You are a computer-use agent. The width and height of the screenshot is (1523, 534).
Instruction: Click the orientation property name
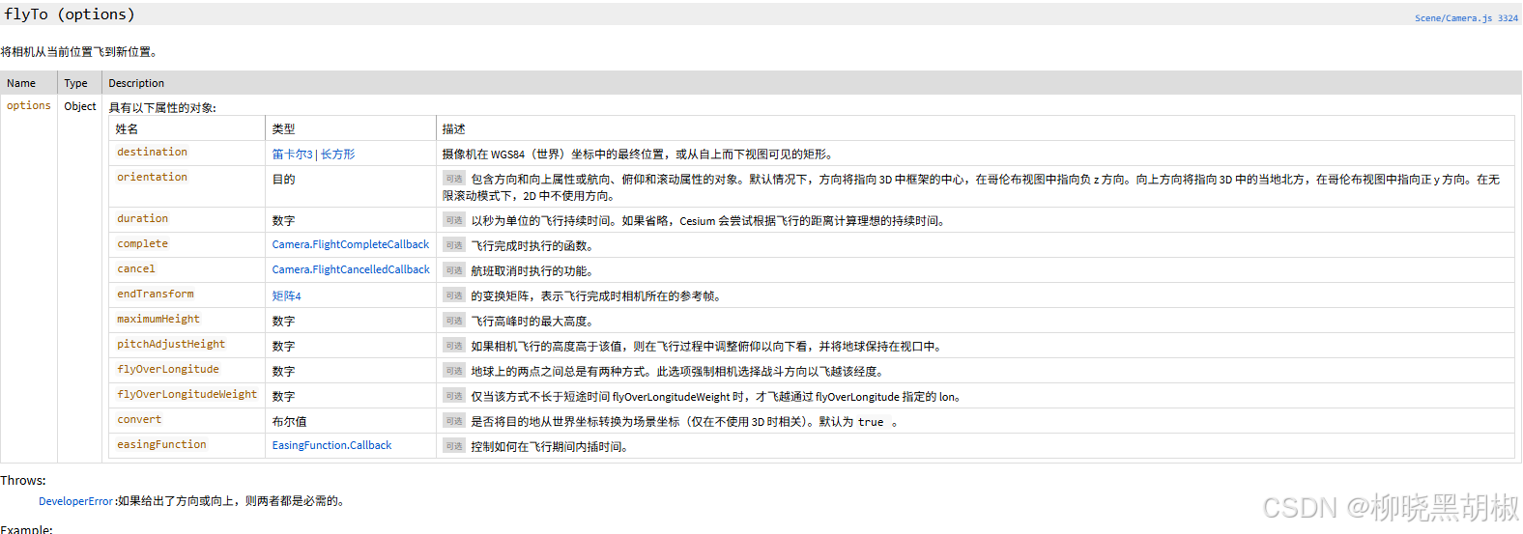(x=152, y=178)
